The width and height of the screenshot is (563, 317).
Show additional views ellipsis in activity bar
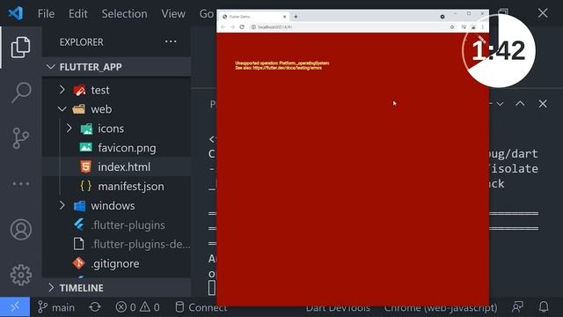[x=20, y=184]
